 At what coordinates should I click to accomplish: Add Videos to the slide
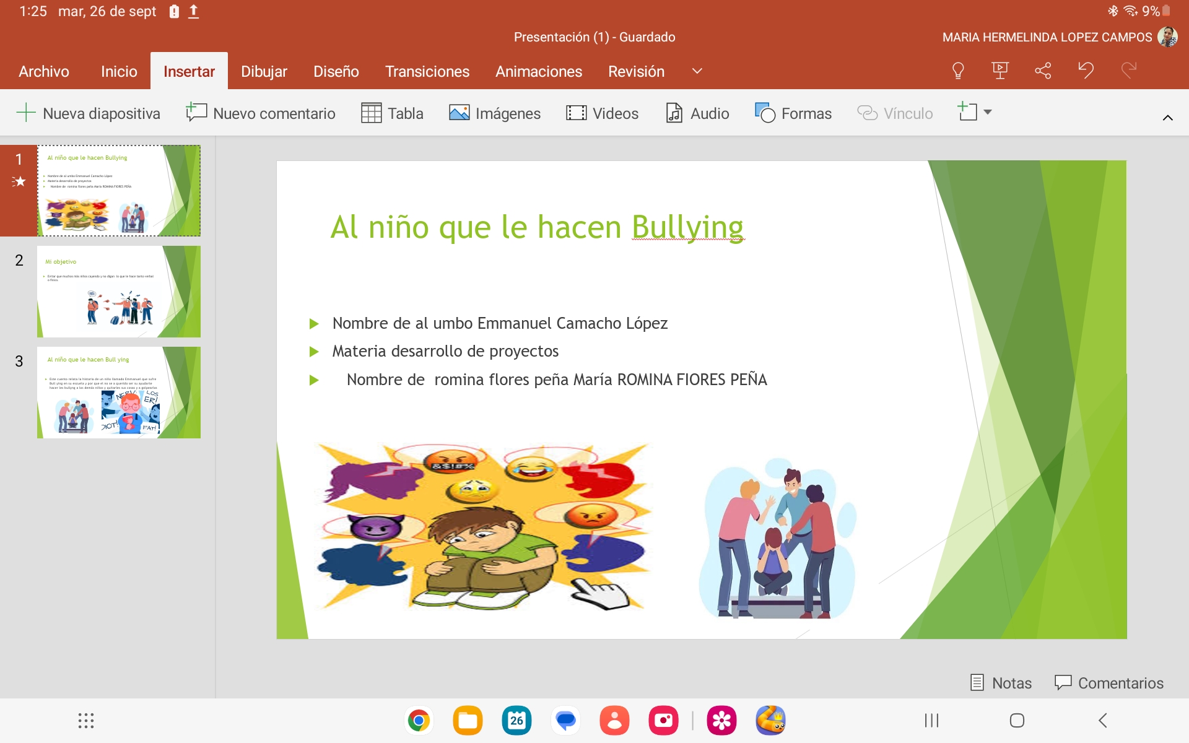coord(602,113)
